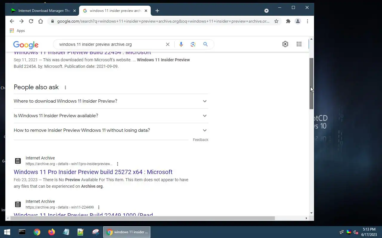Image resolution: width=382 pixels, height=238 pixels.
Task: Click the page scroll down arrow
Action: pos(311,213)
